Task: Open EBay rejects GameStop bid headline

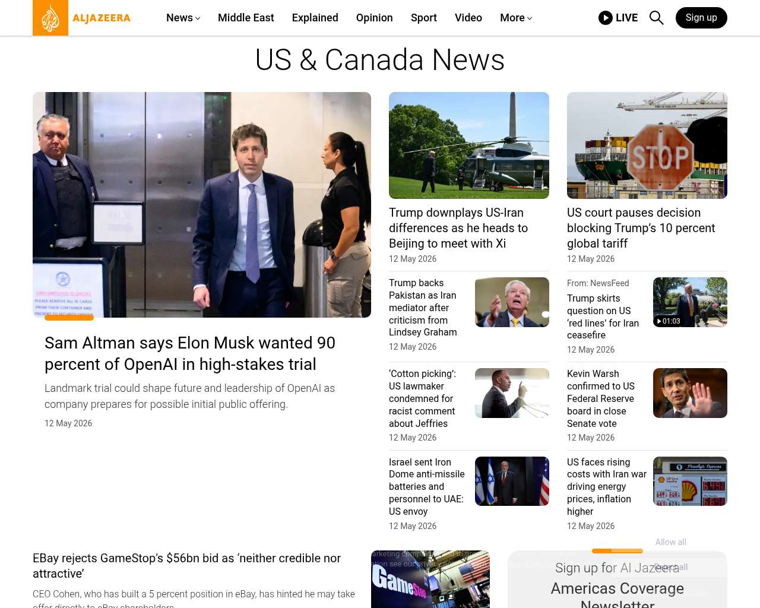Action: pos(186,566)
